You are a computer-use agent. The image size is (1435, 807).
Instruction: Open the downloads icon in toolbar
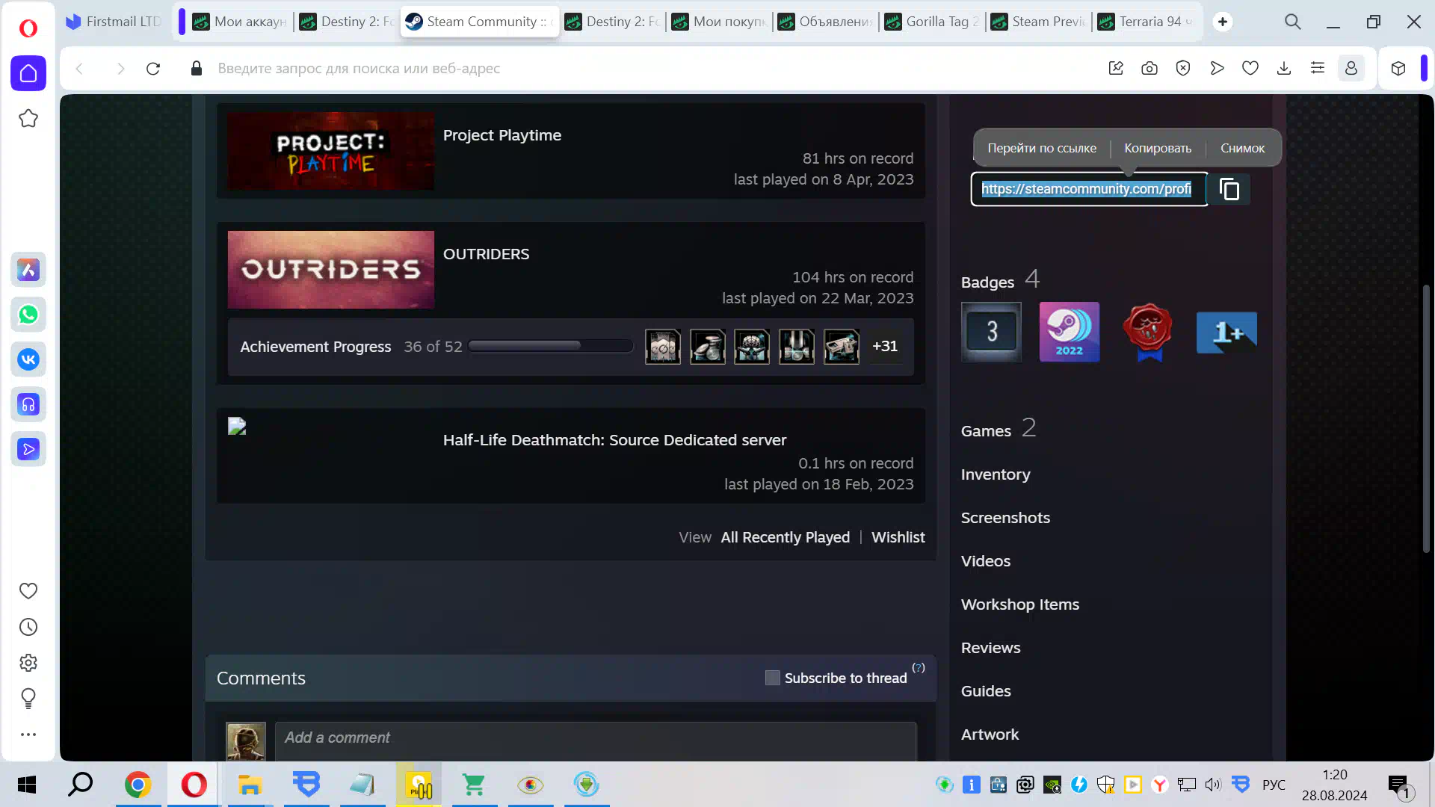[x=1284, y=69]
